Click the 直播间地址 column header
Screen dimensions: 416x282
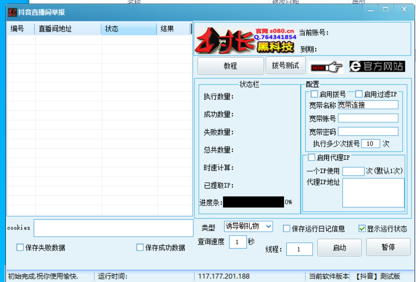pos(68,29)
